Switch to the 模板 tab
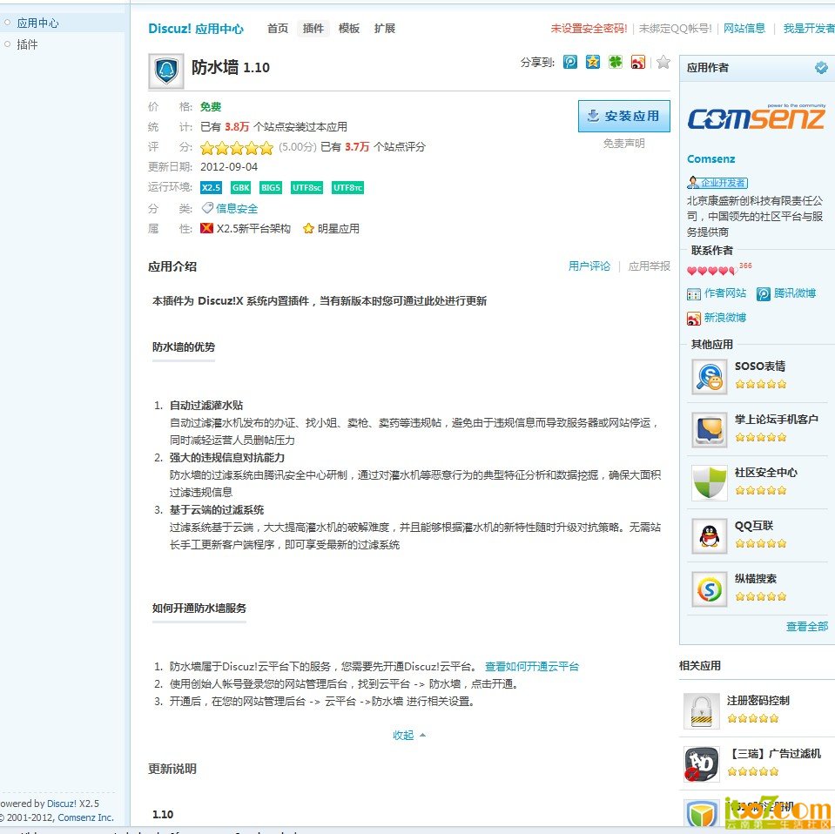This screenshot has height=834, width=835. [349, 28]
